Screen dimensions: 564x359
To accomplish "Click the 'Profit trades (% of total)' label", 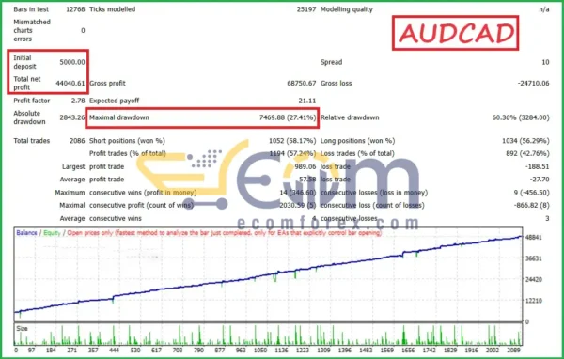I will (x=128, y=153).
